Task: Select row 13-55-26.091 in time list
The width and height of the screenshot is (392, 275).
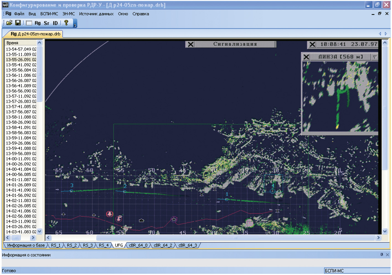Action: coord(21,60)
